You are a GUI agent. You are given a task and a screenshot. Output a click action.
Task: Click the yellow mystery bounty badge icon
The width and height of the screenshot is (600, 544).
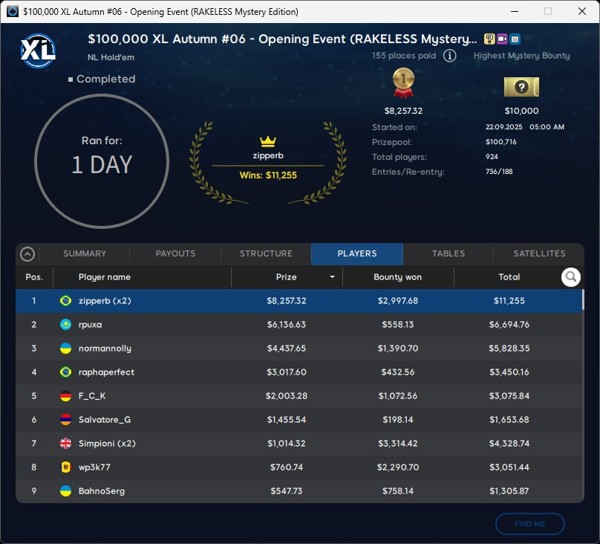pos(489,39)
